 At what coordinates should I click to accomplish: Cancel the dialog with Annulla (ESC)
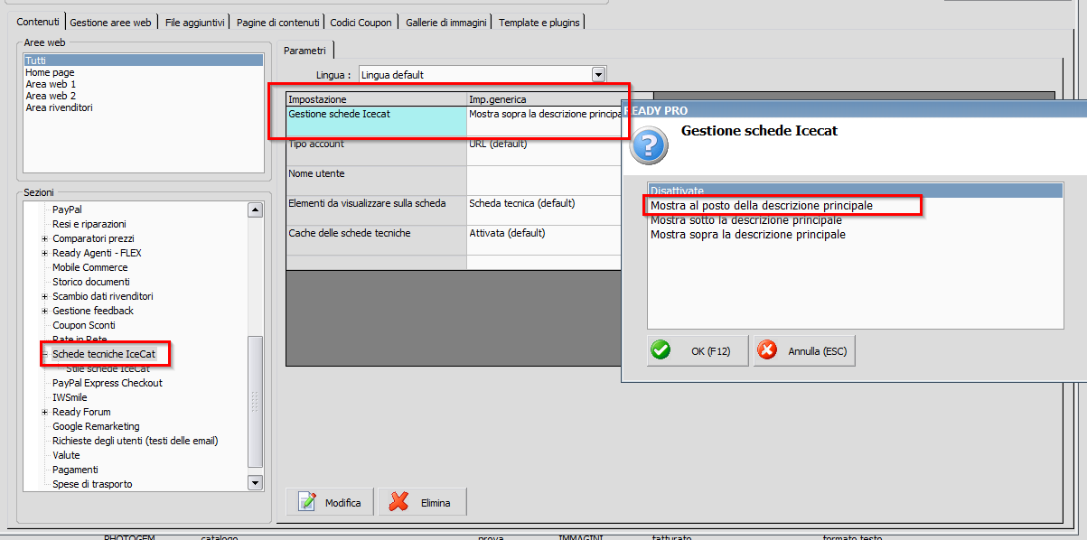pyautogui.click(x=804, y=350)
